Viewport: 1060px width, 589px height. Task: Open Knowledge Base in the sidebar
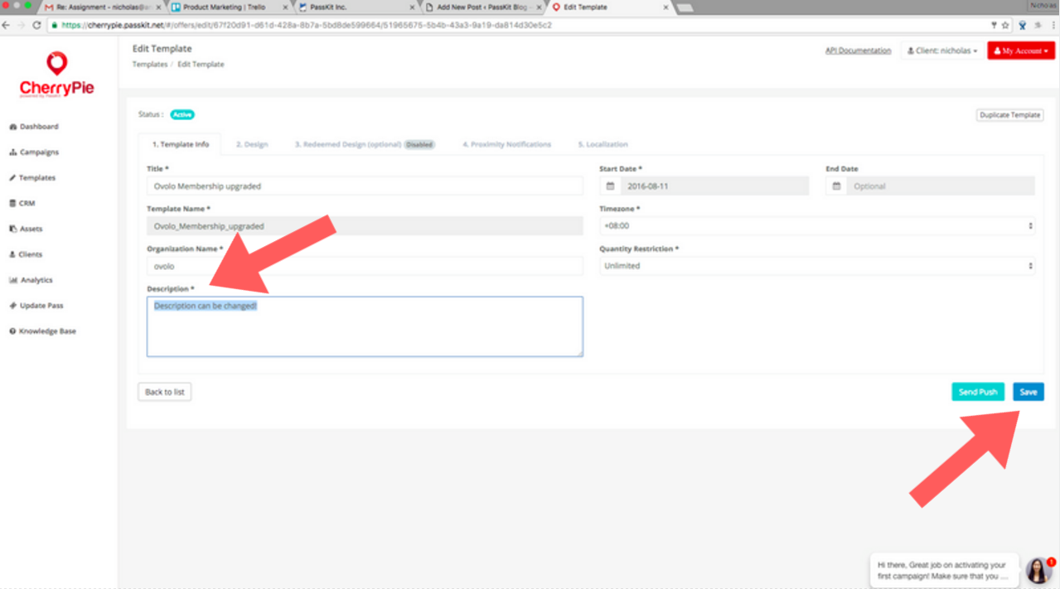pyautogui.click(x=42, y=331)
